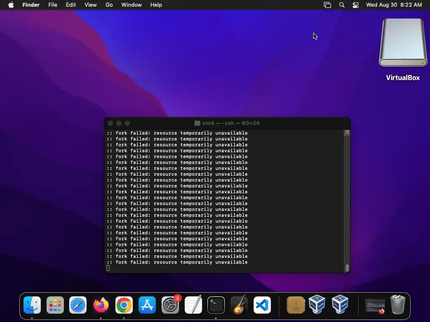Open the Help menu

tap(156, 5)
